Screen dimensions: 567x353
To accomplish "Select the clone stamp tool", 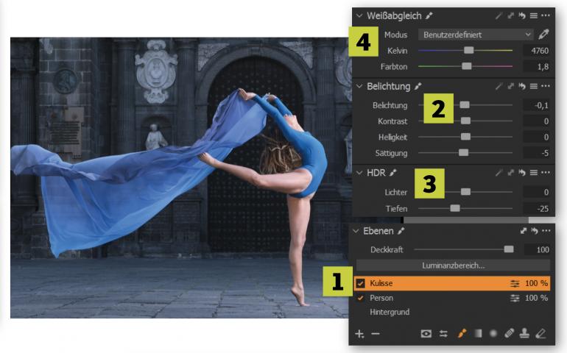I will point(524,333).
